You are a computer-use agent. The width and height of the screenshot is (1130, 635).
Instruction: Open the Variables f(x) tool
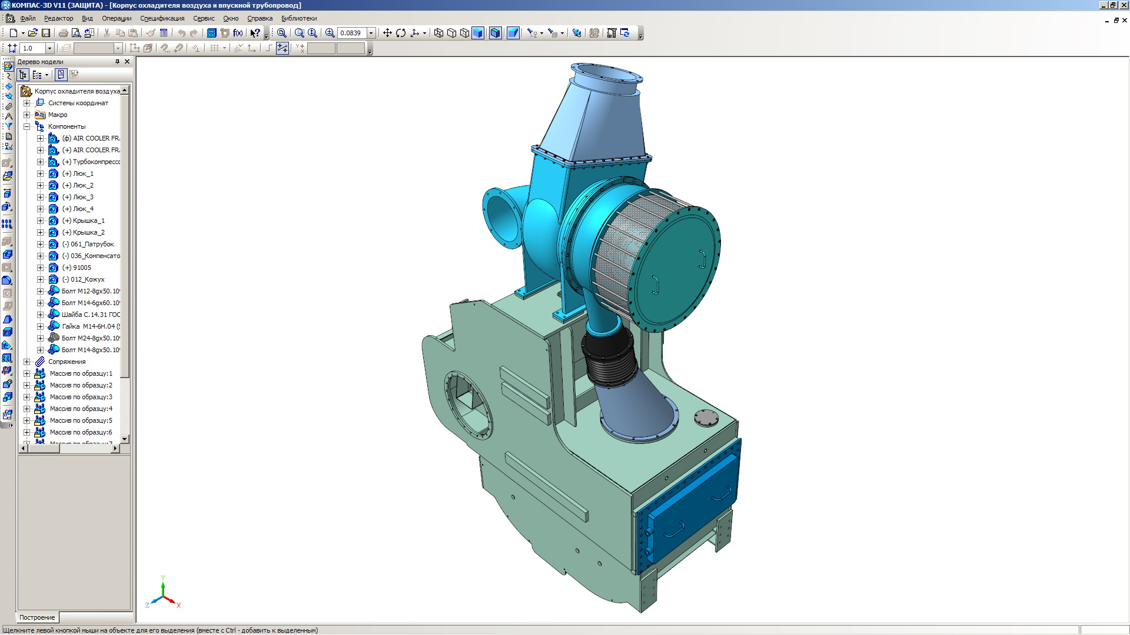tap(238, 33)
